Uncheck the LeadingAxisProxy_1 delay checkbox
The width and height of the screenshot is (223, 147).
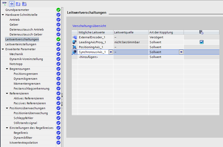coord(202,42)
